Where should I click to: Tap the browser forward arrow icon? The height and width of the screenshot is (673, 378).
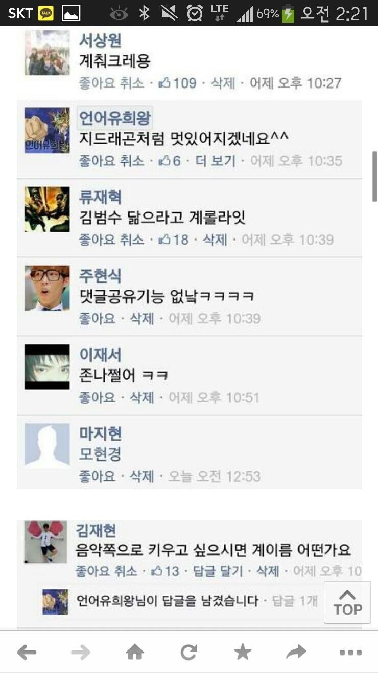[80, 652]
